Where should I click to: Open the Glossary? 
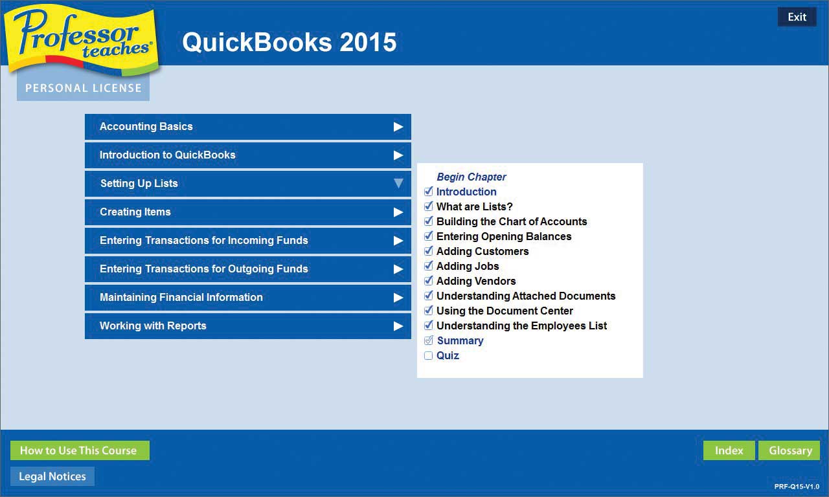coord(789,450)
